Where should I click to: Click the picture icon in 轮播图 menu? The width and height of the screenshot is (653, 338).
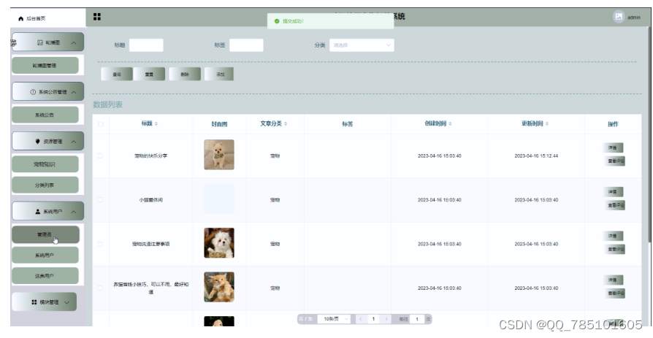click(40, 42)
